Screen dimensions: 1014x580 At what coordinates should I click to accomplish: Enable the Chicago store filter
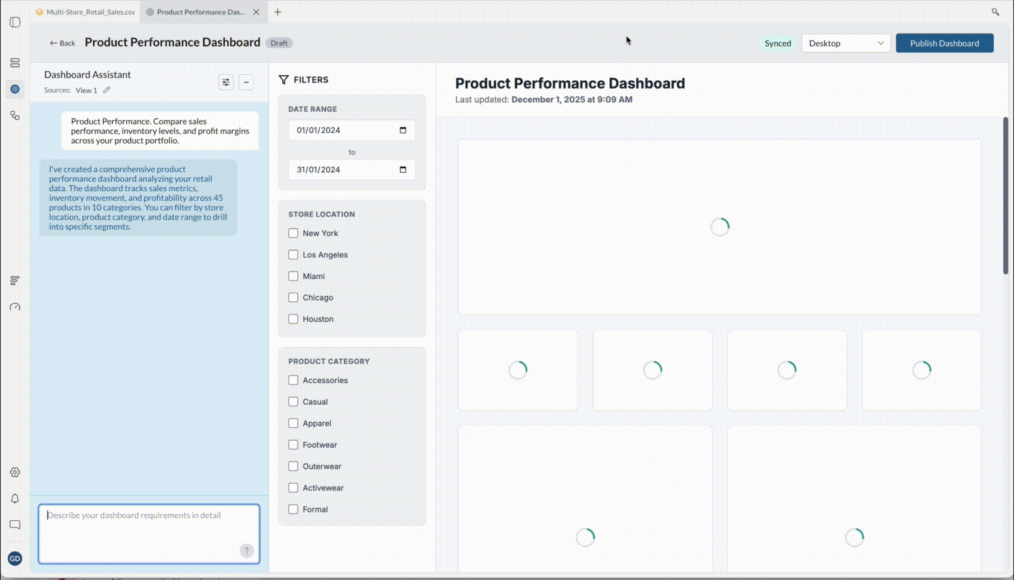[294, 298]
